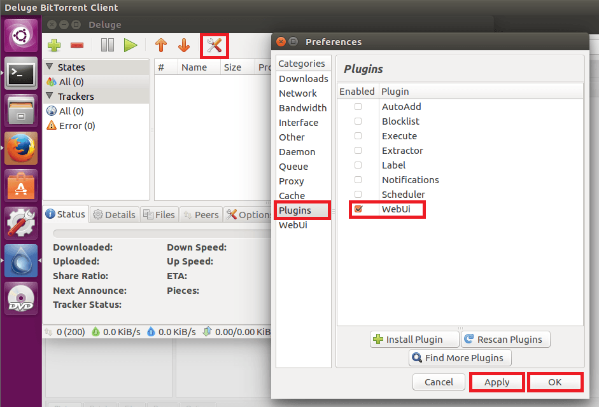Open Preferences via the wrench toolbar icon
The height and width of the screenshot is (407, 599).
[214, 45]
